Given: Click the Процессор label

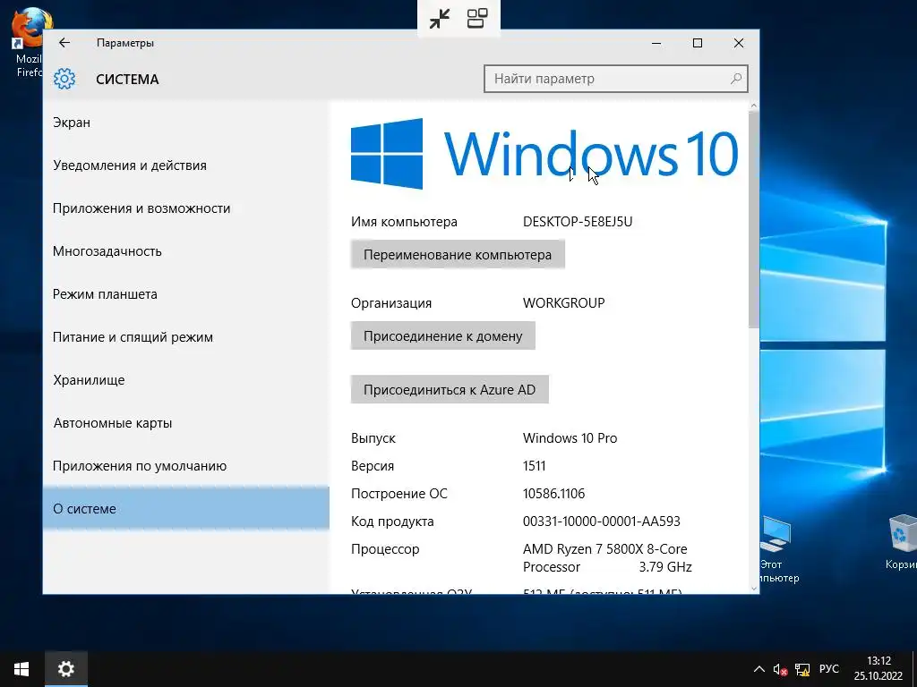Looking at the screenshot, I should tap(385, 549).
